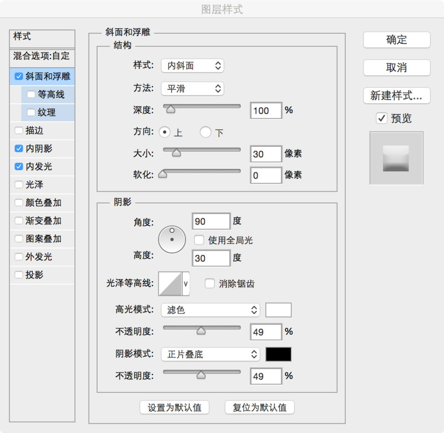
Task: Check the 颜色叠加 checkbox
Action: pos(19,202)
